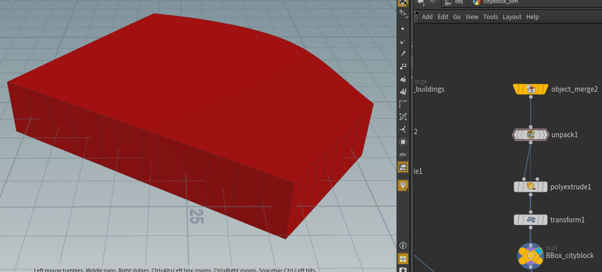
Task: Open the Help menu in network editor
Action: pyautogui.click(x=533, y=17)
